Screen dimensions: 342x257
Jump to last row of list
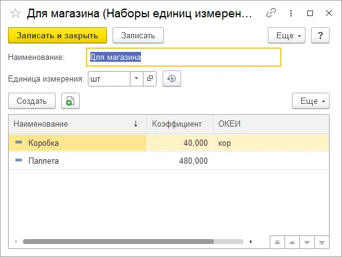pyautogui.click(x=322, y=242)
